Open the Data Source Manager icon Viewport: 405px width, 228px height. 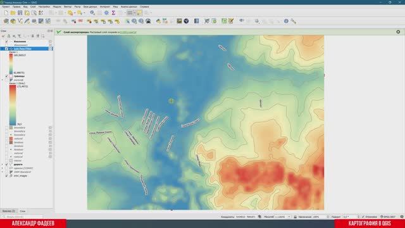point(6,21)
